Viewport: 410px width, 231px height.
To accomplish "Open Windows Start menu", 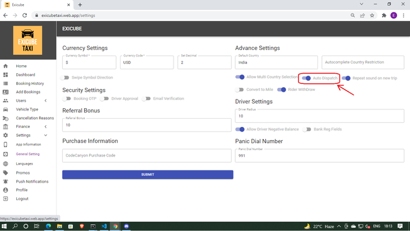I will (4, 226).
